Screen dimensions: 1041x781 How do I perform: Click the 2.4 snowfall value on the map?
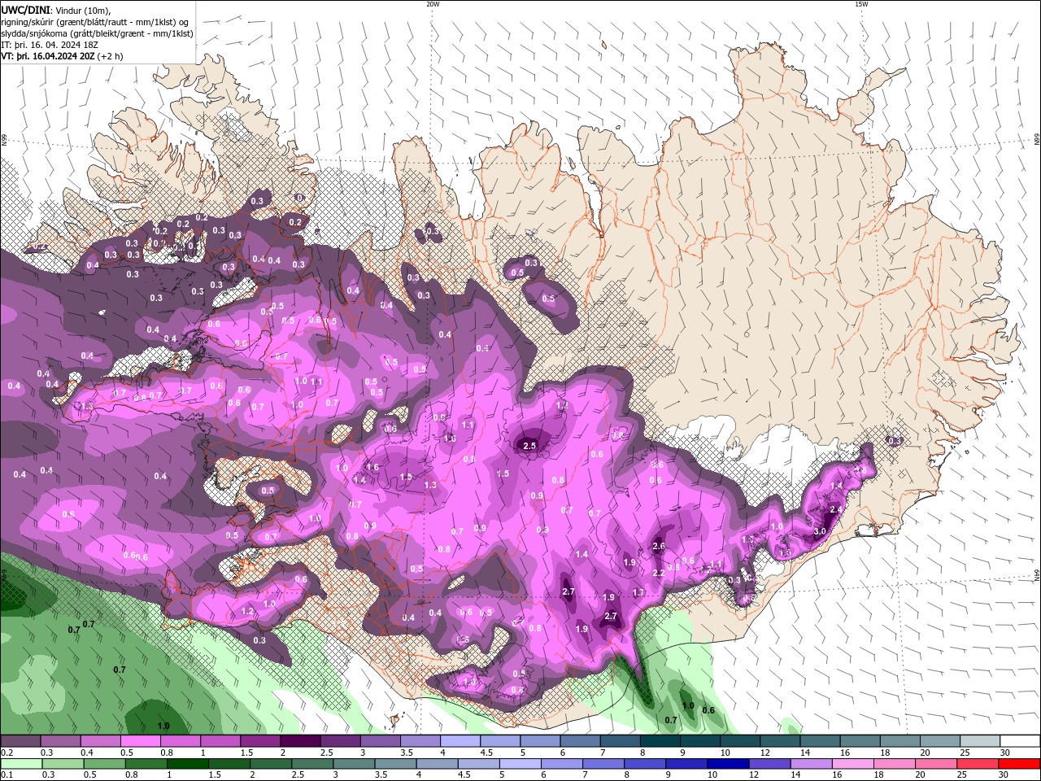[x=836, y=509]
